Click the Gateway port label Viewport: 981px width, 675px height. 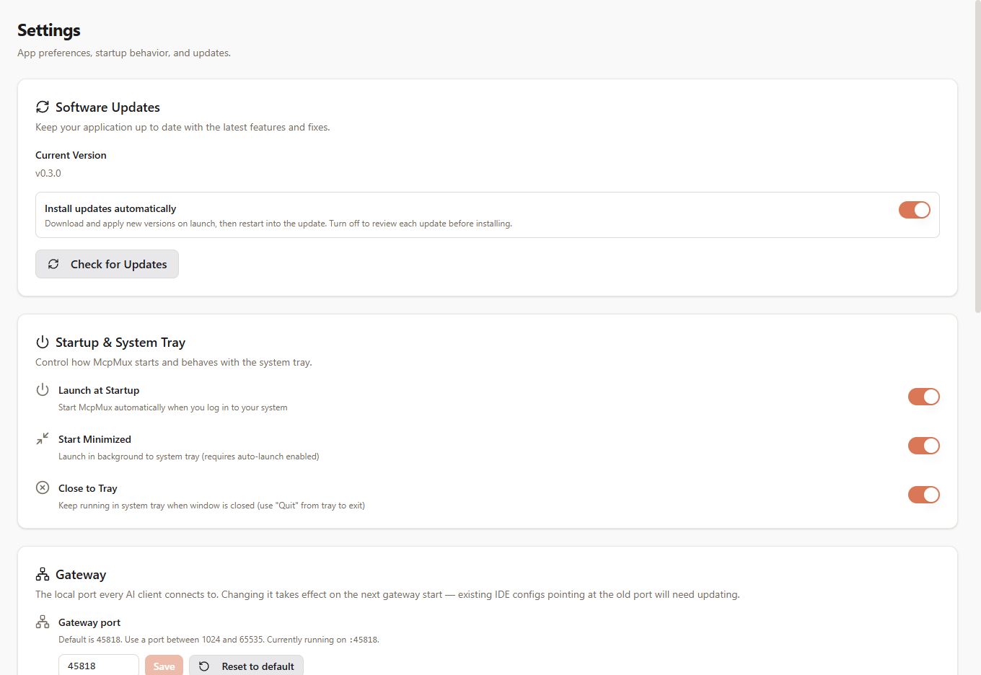click(x=89, y=622)
